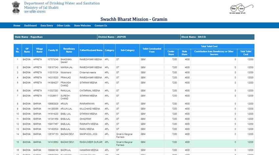279x155 pixels.
Task: Click the GP Name column header
Action: point(27,50)
